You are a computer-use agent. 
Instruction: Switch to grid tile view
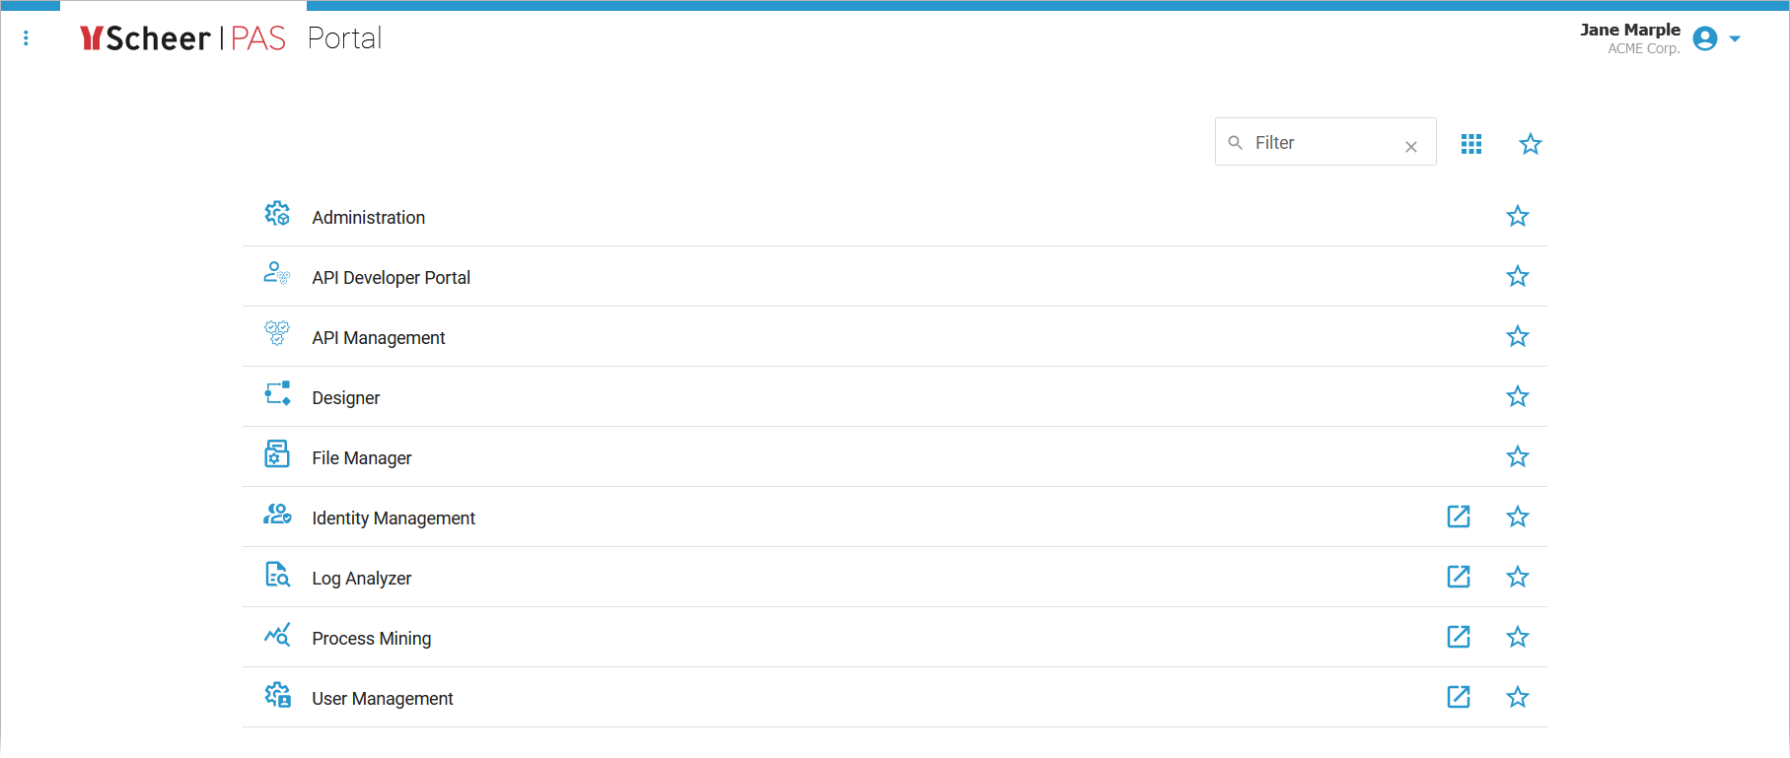click(1471, 144)
